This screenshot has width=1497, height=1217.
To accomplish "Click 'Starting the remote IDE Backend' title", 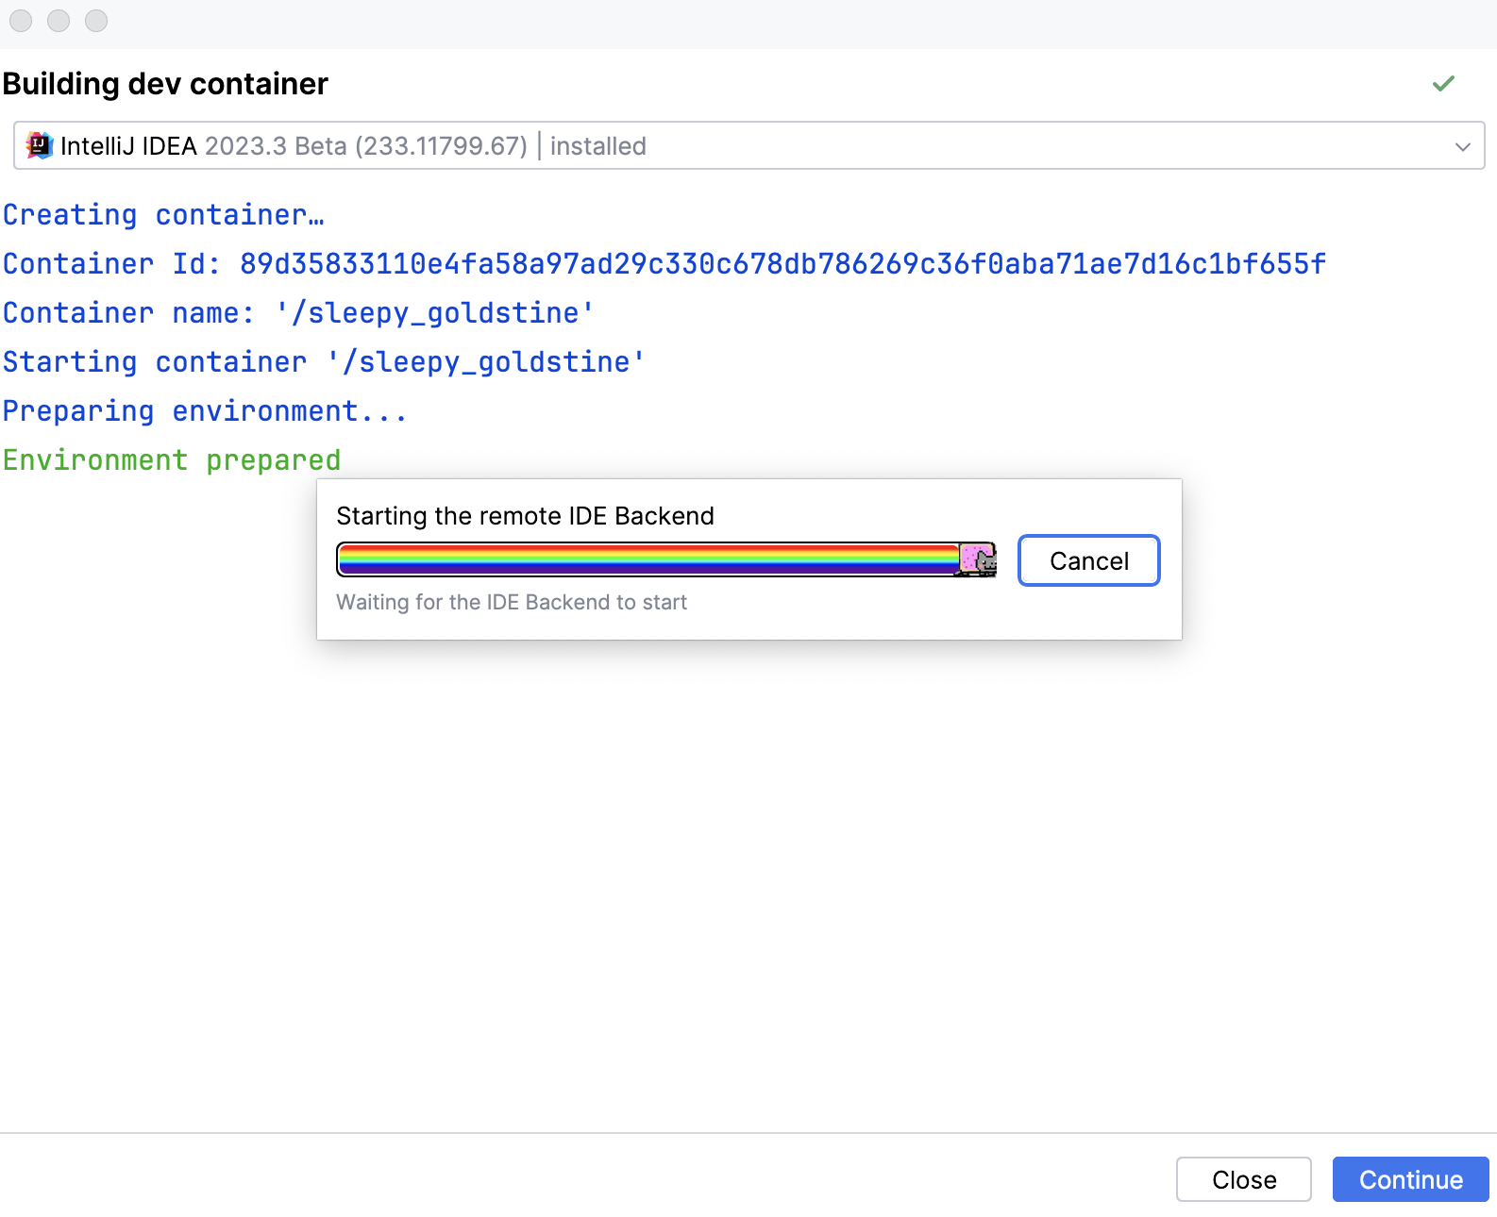I will (525, 516).
